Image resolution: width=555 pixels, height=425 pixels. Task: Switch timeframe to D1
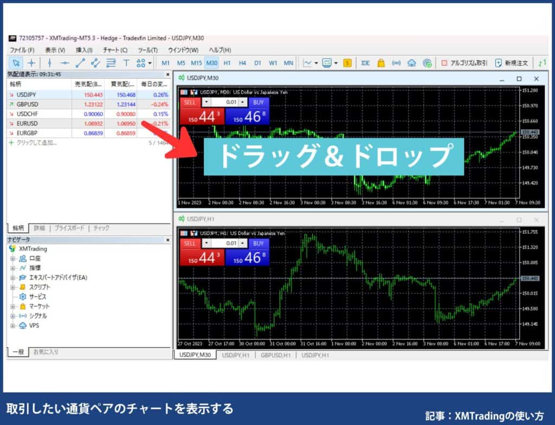click(x=257, y=63)
